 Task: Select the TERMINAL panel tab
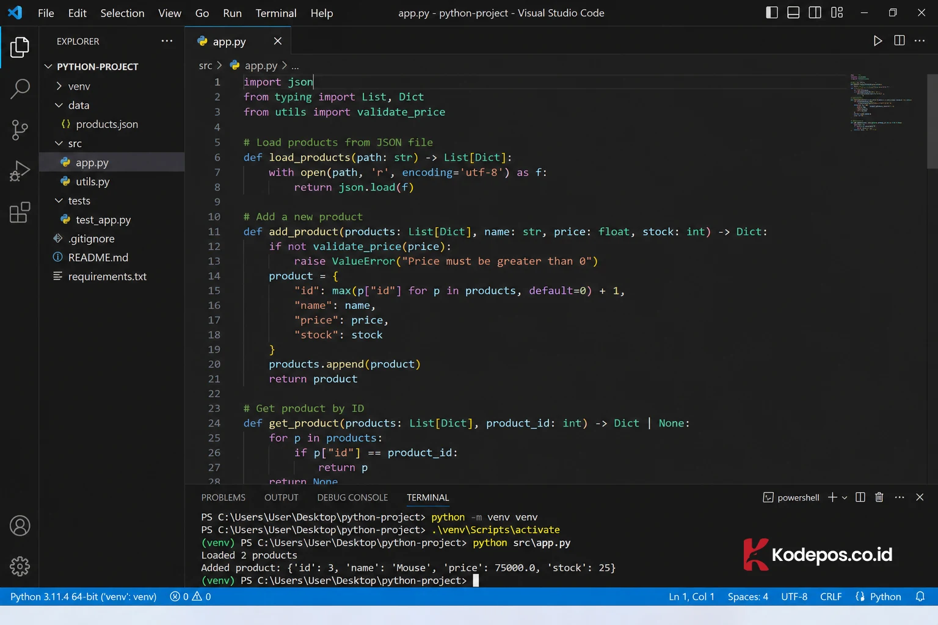tap(428, 497)
